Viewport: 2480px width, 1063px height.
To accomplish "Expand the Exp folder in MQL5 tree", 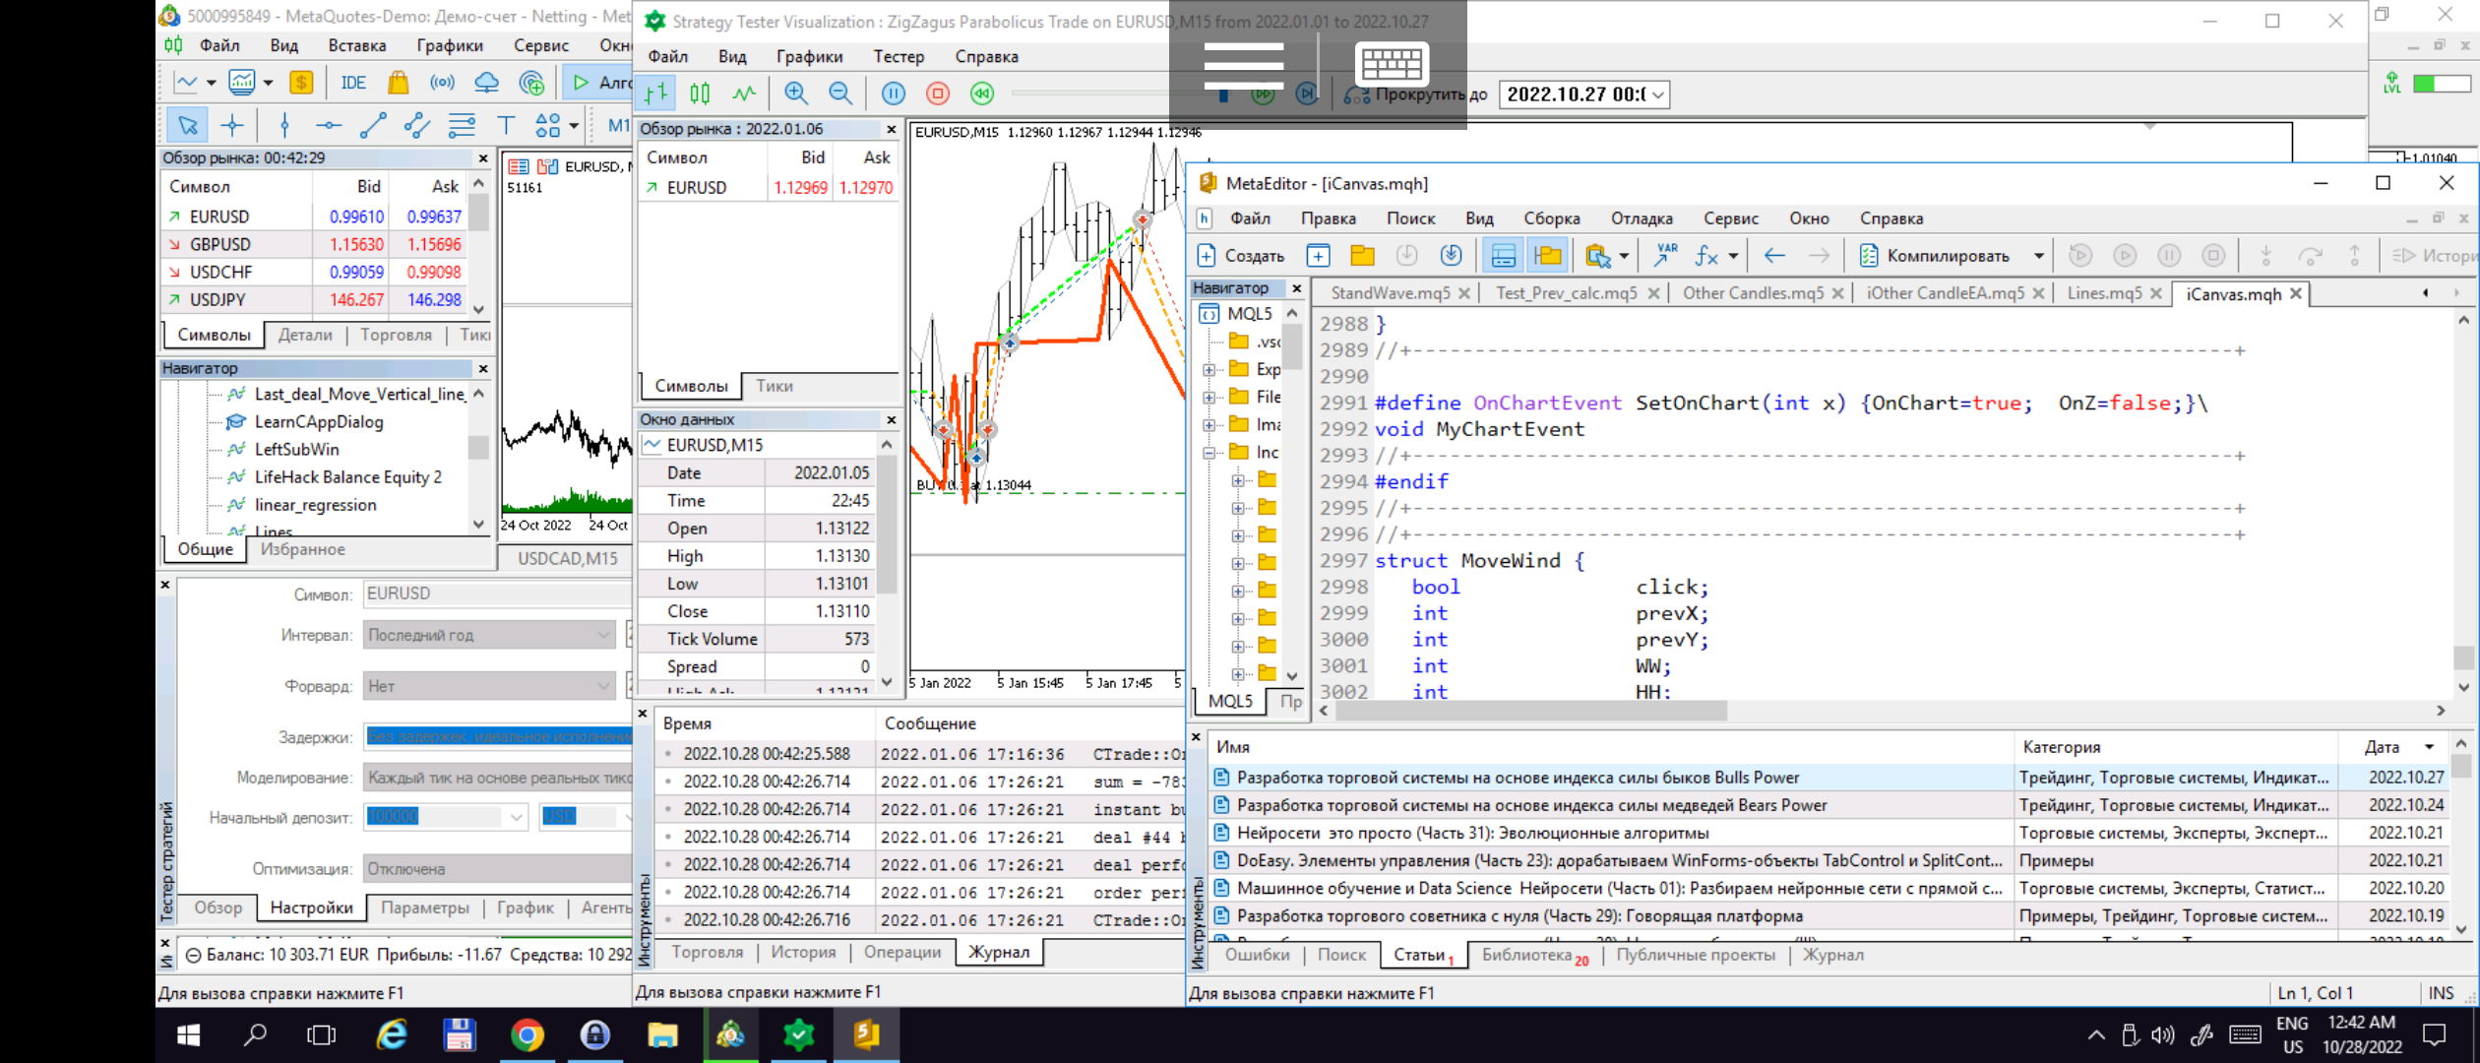I will [1209, 370].
